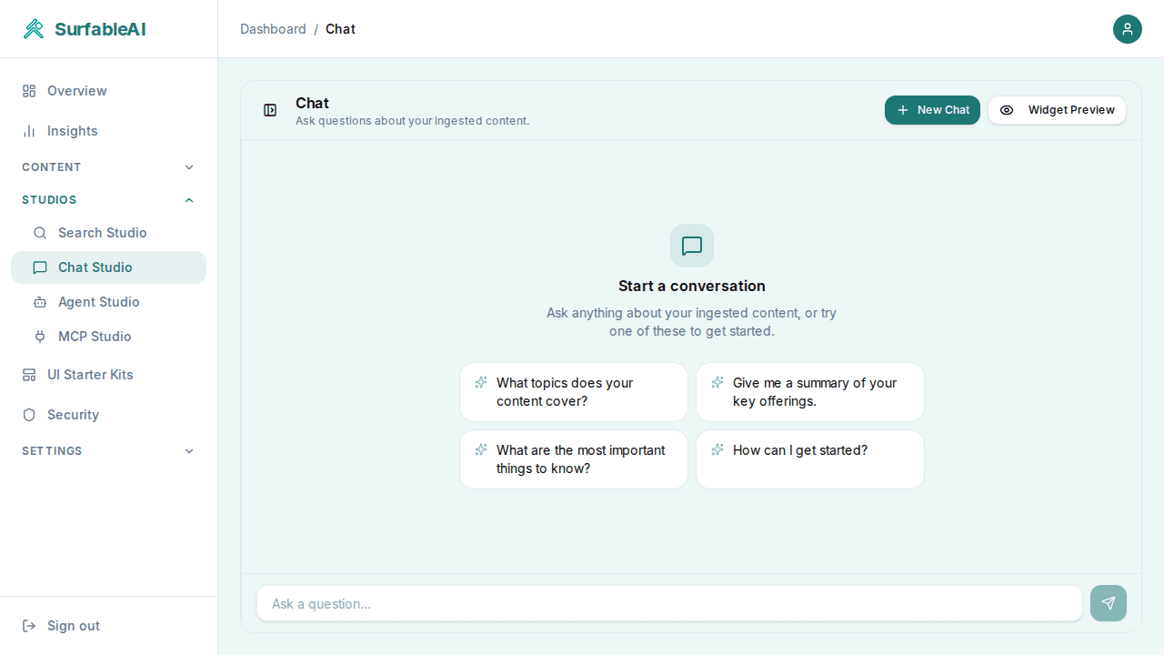1164x655 pixels.
Task: Click Sign out in the sidebar
Action: click(x=73, y=626)
